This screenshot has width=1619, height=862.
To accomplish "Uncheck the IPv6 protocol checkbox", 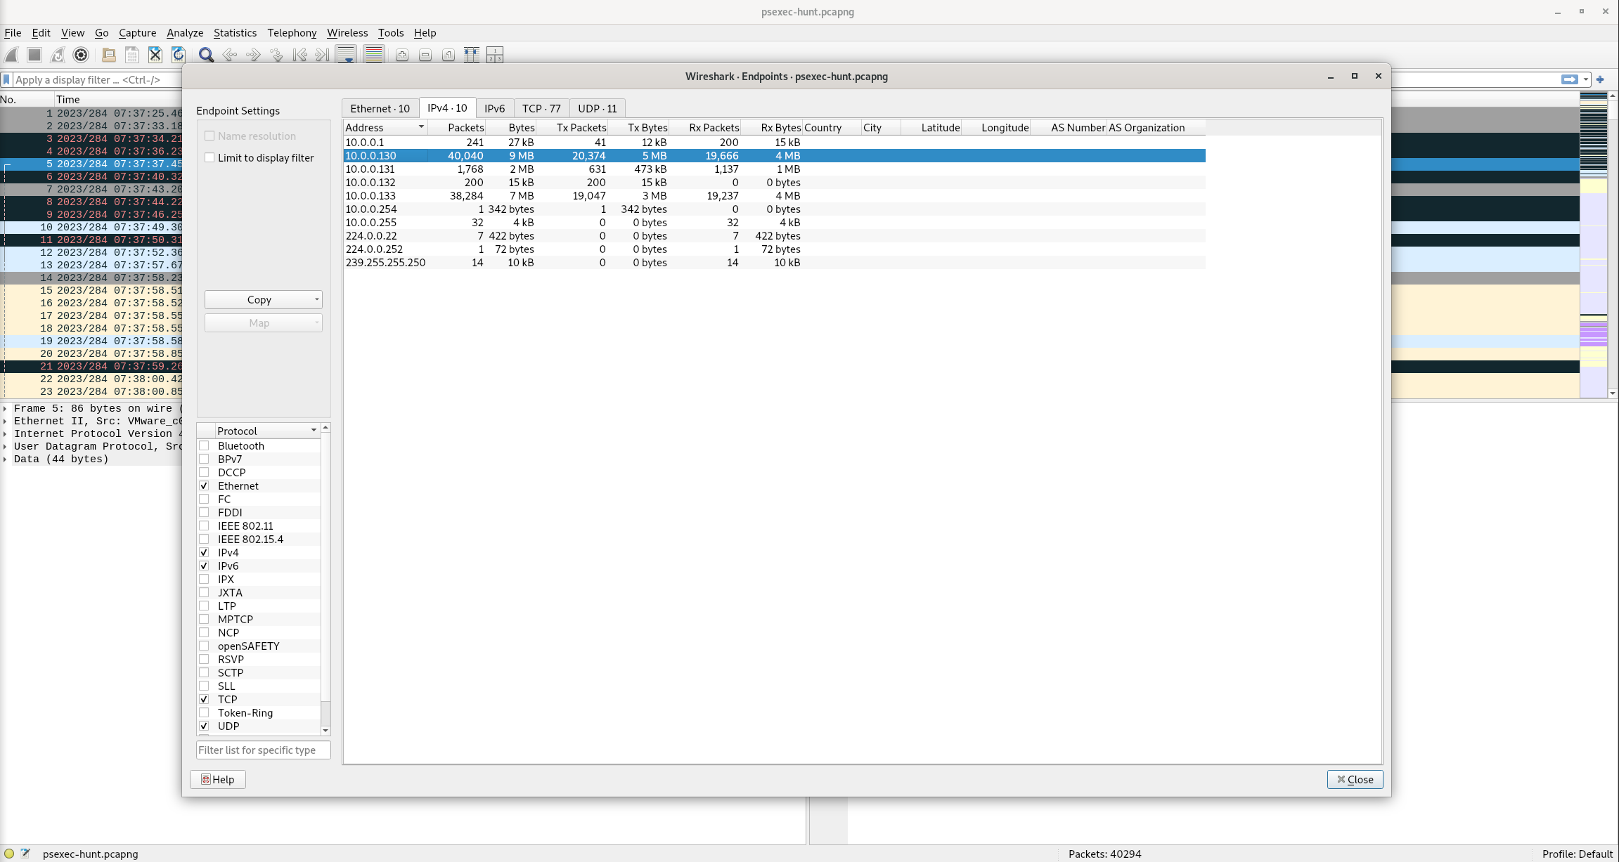I will (x=204, y=566).
